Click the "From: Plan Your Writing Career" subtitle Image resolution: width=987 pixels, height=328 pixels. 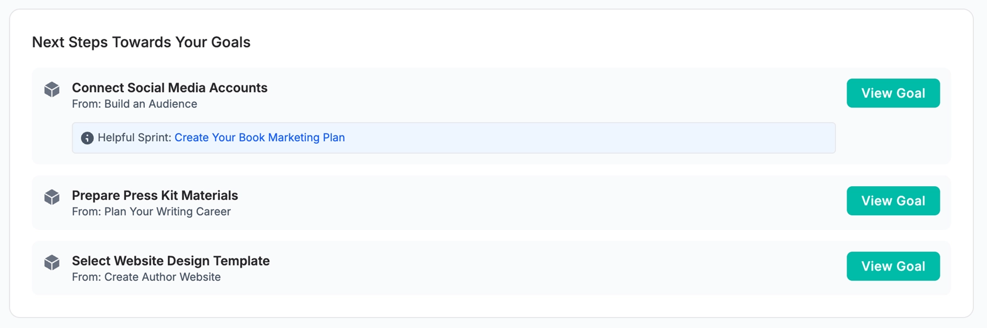click(x=151, y=212)
